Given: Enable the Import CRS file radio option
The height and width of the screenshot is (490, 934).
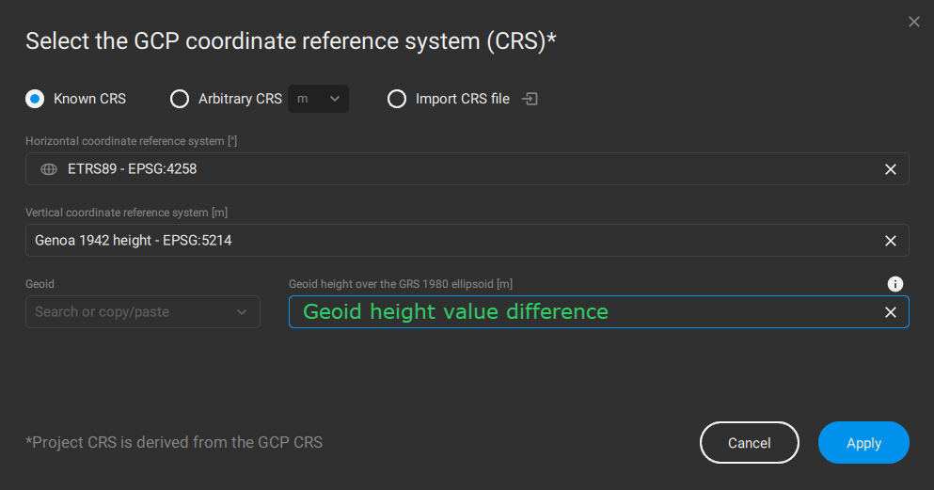Looking at the screenshot, I should [x=397, y=99].
